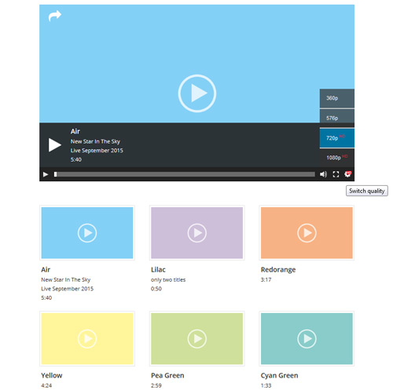Play the Lilac video thumbnail
This screenshot has width=393, height=390.
point(197,233)
